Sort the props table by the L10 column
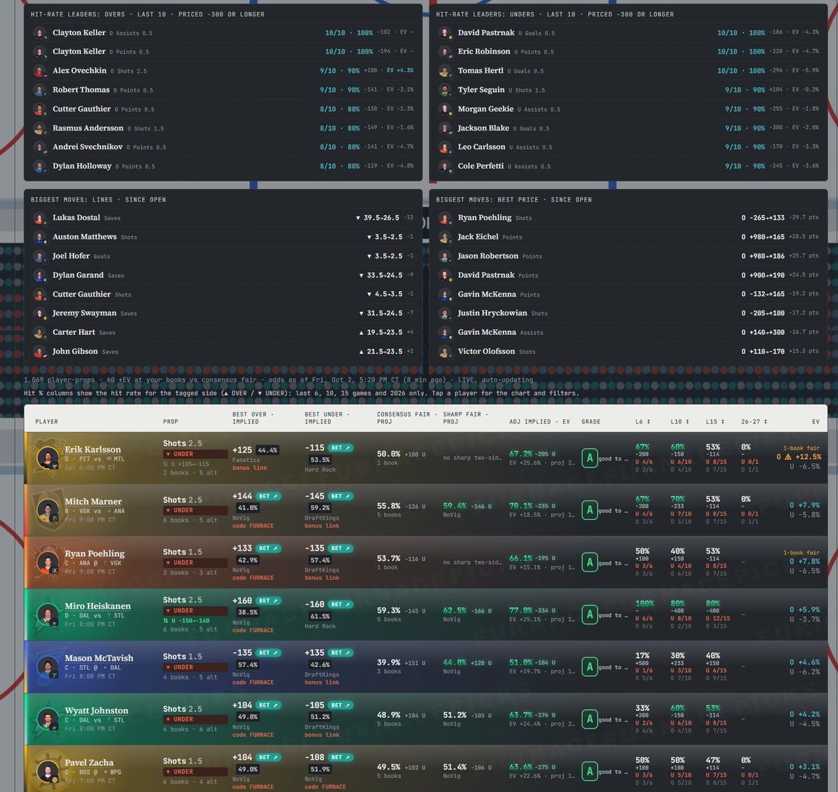 pyautogui.click(x=679, y=421)
